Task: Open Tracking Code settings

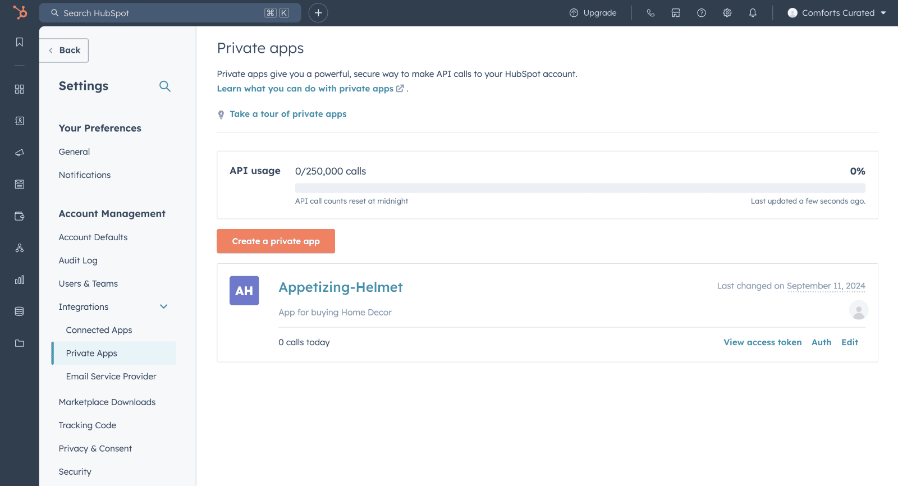Action: click(x=88, y=425)
